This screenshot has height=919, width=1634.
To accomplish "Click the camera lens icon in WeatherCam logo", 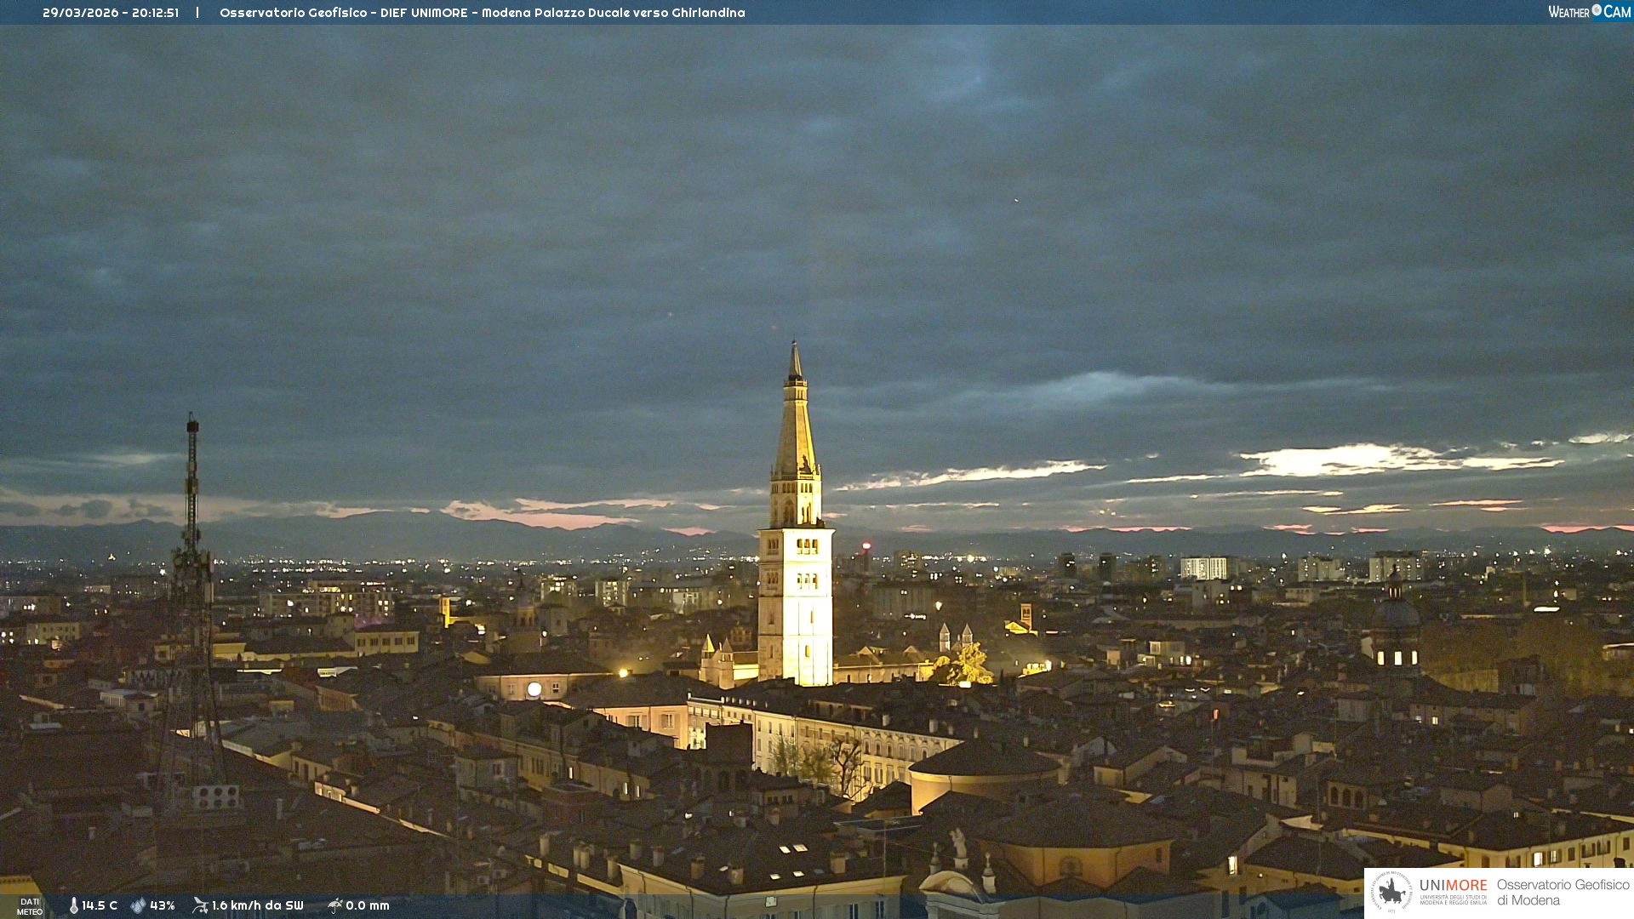I will coord(1597,10).
